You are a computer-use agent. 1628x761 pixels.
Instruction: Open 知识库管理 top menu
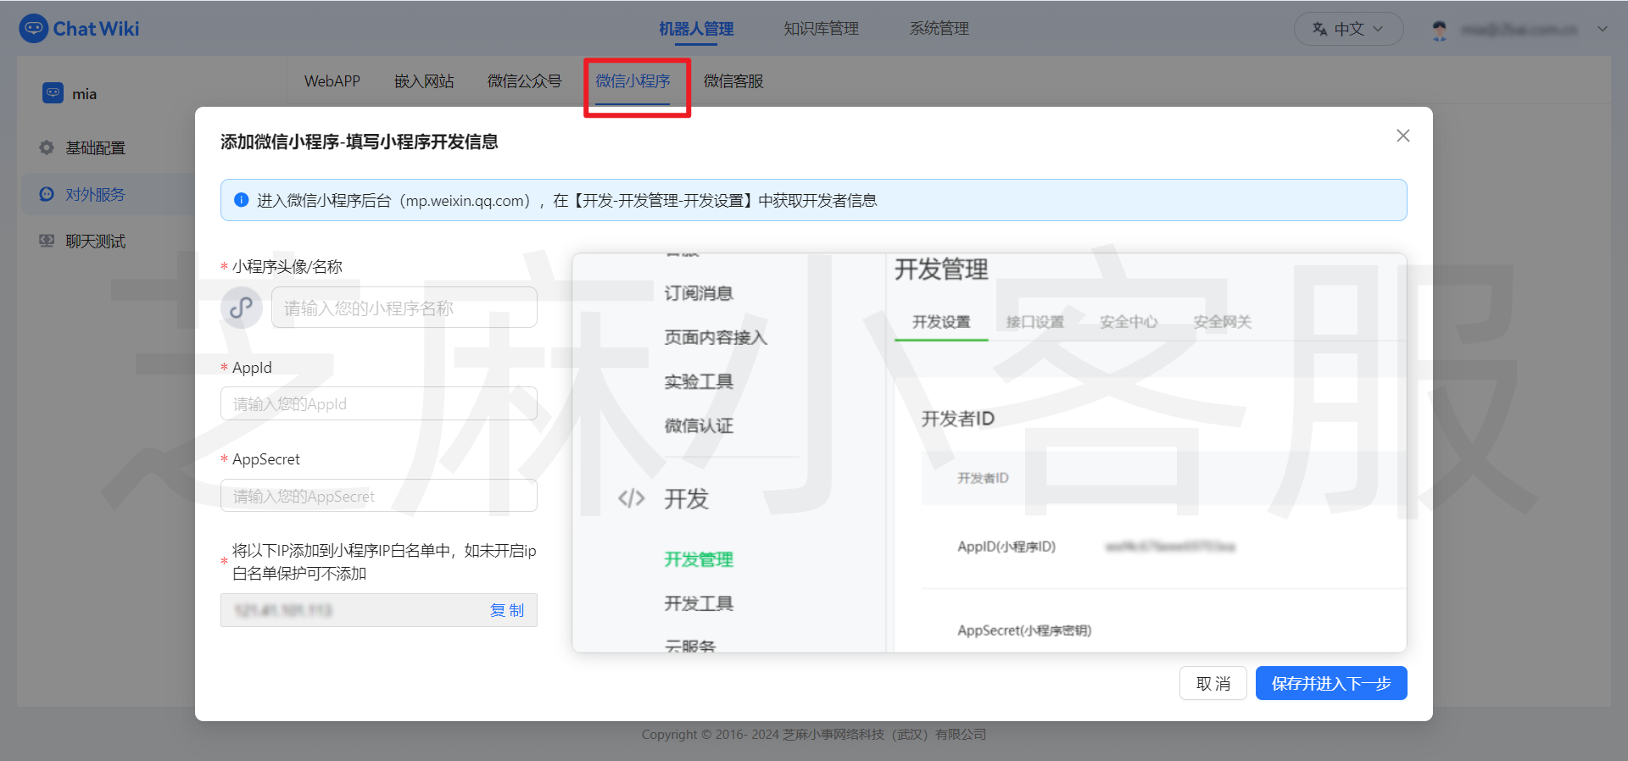[x=821, y=29]
